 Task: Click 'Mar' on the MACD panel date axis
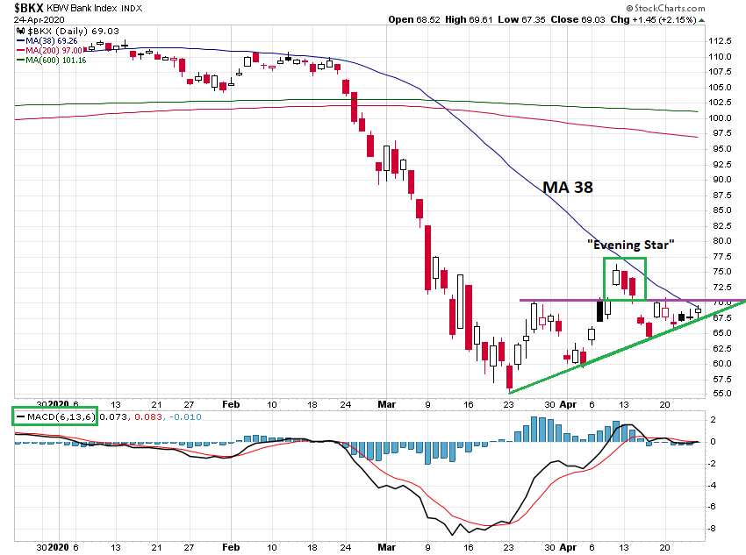[386, 547]
